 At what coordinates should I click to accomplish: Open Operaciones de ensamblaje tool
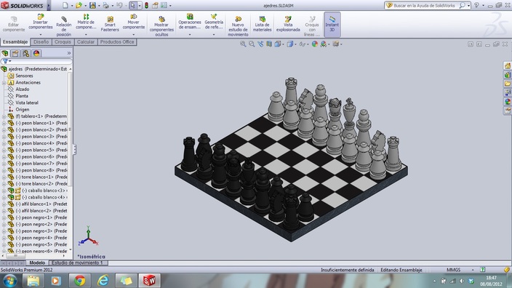tap(190, 23)
